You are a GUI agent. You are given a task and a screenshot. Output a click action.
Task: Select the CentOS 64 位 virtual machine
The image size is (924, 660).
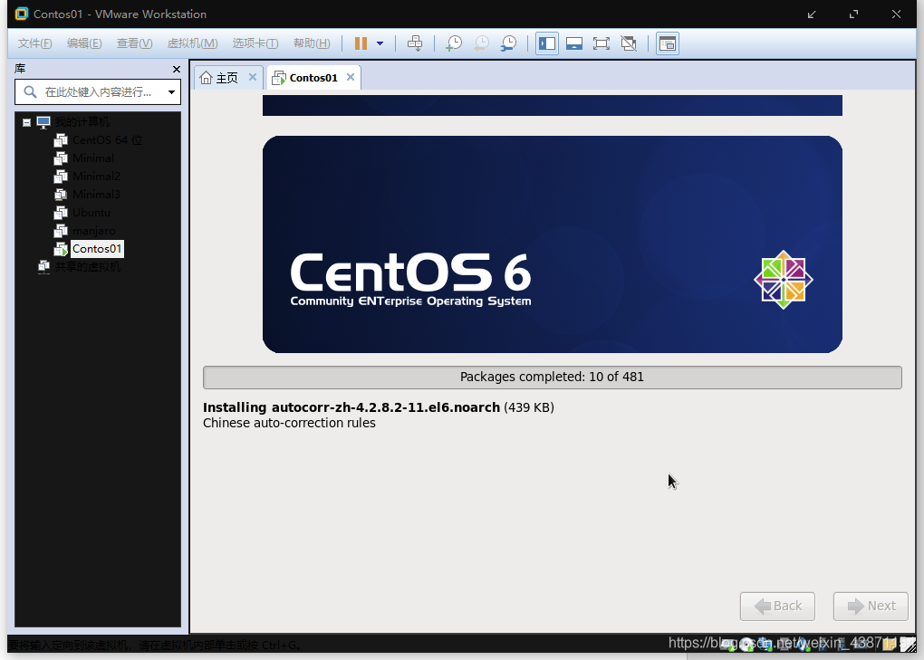(x=107, y=140)
